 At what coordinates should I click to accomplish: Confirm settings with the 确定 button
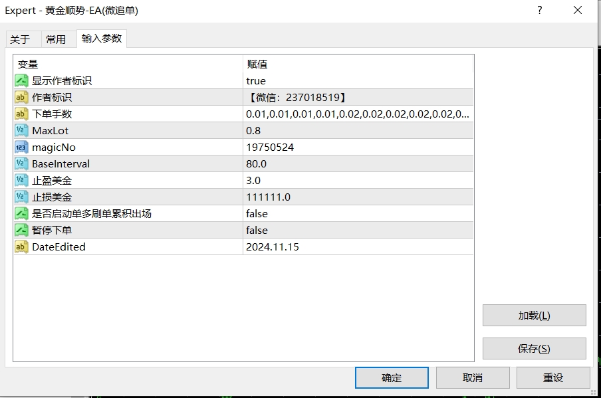pyautogui.click(x=392, y=377)
